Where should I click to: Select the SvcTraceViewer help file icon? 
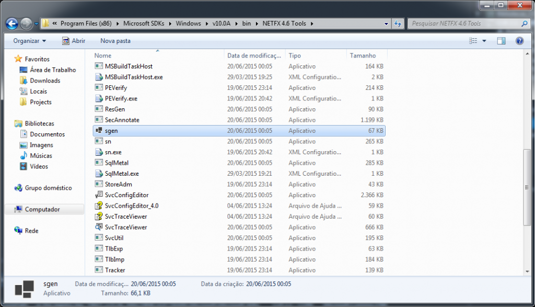click(x=98, y=217)
